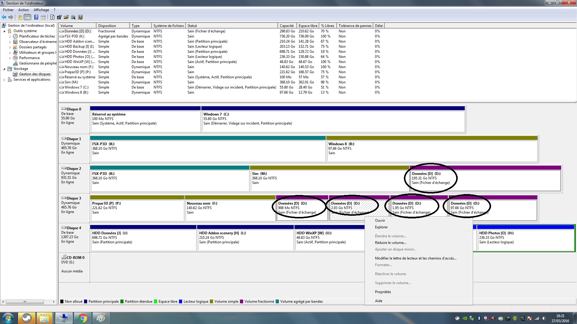Viewport: 577px width, 324px height.
Task: Open the ? help menu
Action: coord(54,10)
